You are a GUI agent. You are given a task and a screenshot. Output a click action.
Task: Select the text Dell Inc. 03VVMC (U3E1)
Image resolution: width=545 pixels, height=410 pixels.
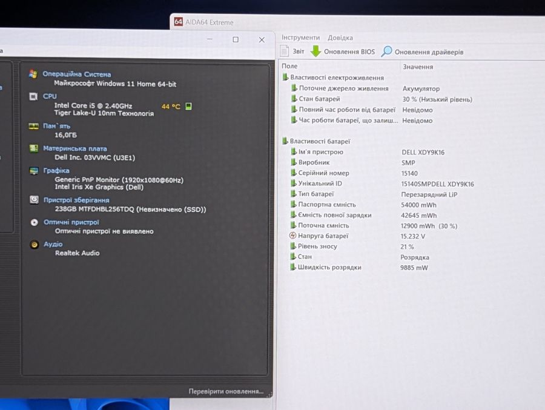95,157
